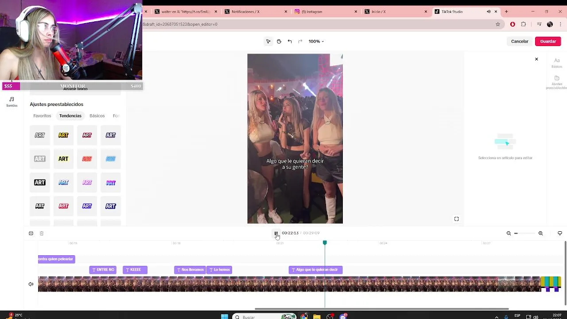Select the caption text on video preview
This screenshot has height=319, width=567.
coord(295,164)
